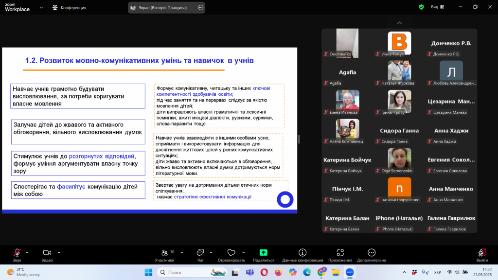This screenshot has width=498, height=280.
Task: Click slide link стратегіям ефективної комунікації
Action: 213,197
